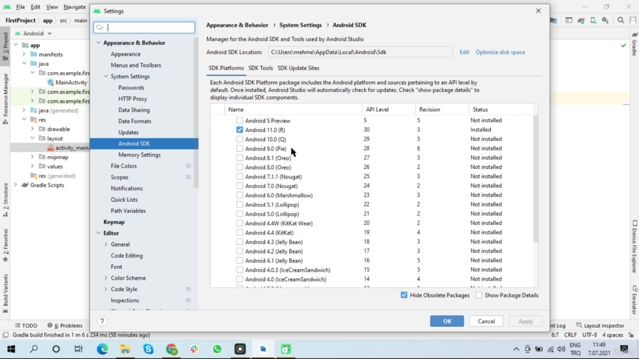
Task: Open the AVD Manager toolbar icon
Action: tap(594, 20)
